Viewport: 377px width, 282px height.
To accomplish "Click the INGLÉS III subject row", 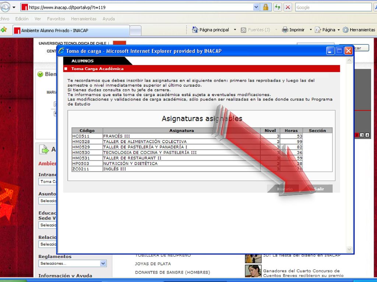I will pyautogui.click(x=187, y=169).
